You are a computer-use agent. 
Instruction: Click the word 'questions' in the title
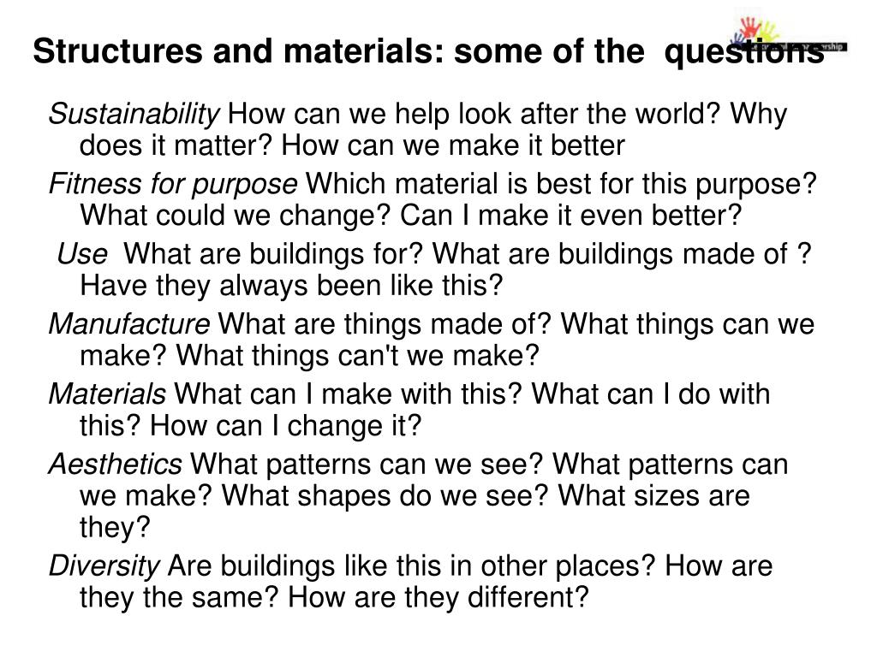pos(744,51)
